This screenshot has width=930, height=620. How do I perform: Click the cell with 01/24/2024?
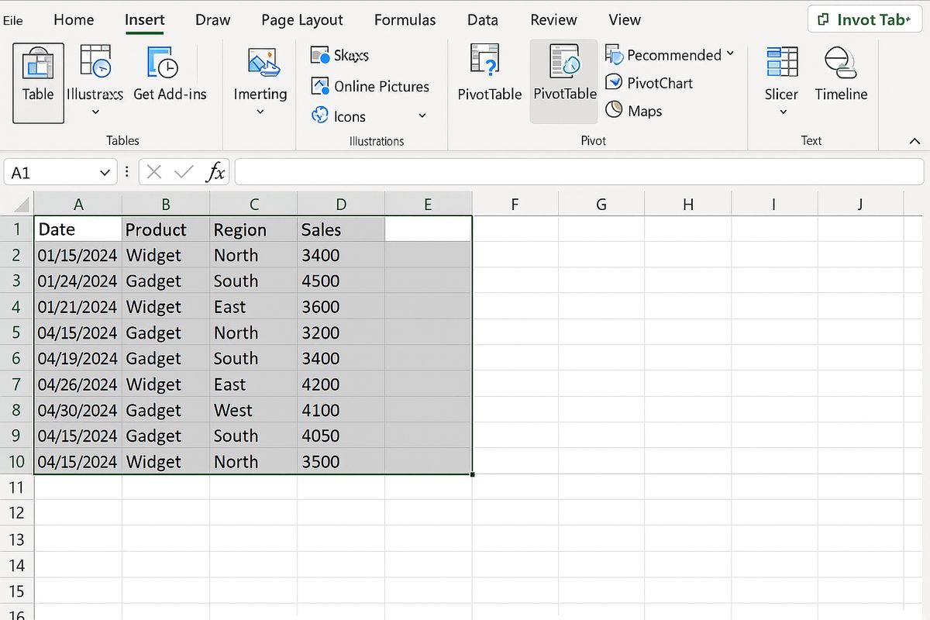[78, 281]
